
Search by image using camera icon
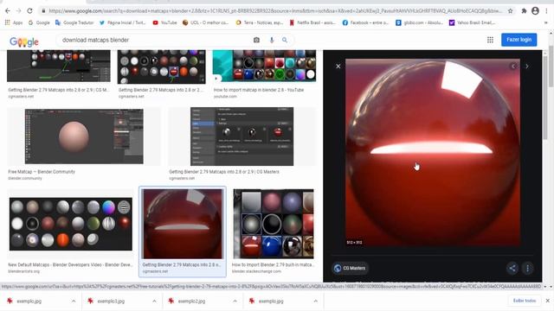[256, 41]
